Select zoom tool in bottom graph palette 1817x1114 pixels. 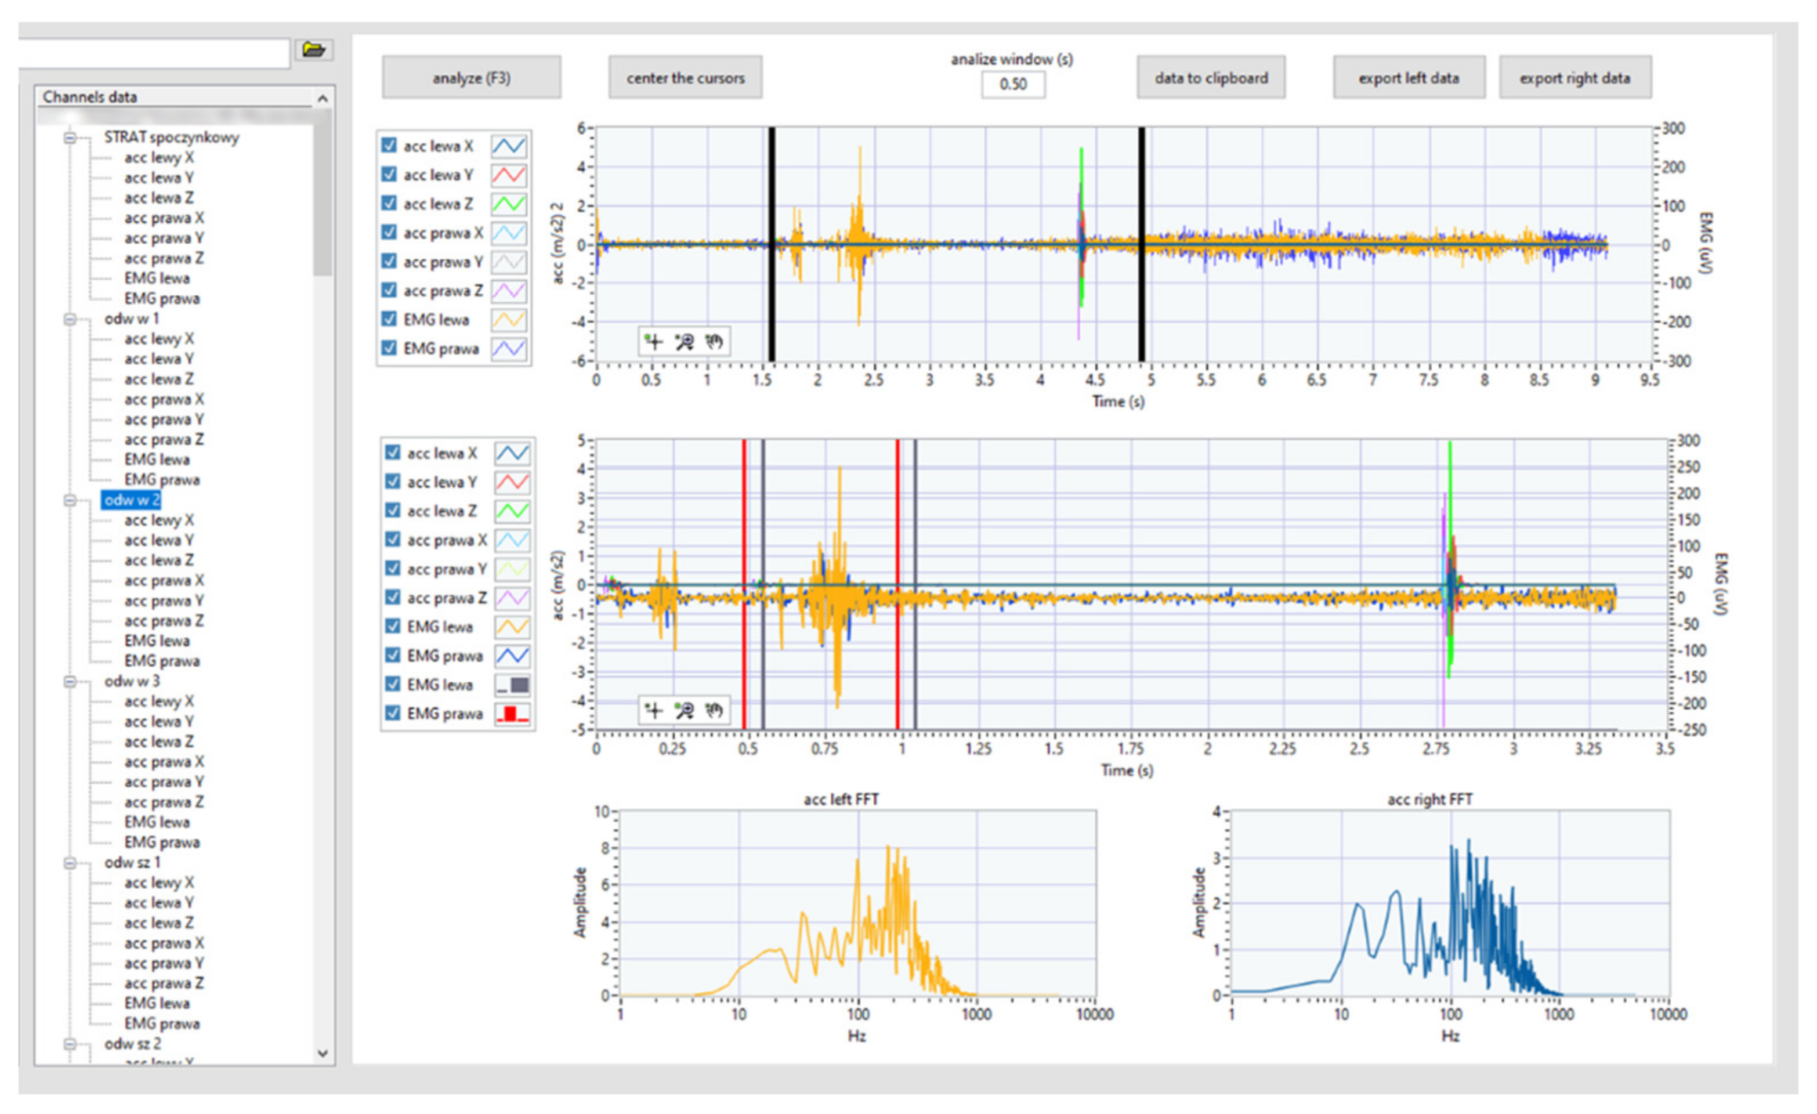pos(685,710)
